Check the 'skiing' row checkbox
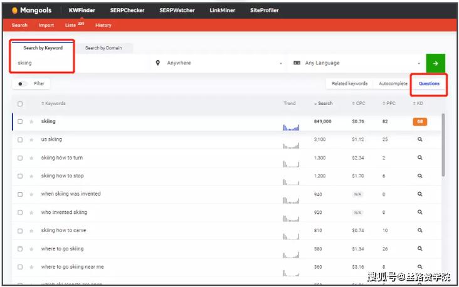This screenshot has height=287, width=459. point(20,121)
